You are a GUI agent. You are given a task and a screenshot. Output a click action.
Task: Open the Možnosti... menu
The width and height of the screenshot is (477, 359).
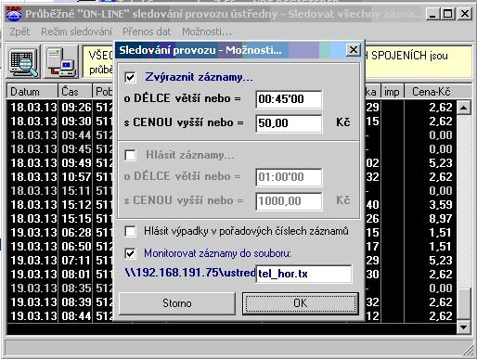[207, 32]
